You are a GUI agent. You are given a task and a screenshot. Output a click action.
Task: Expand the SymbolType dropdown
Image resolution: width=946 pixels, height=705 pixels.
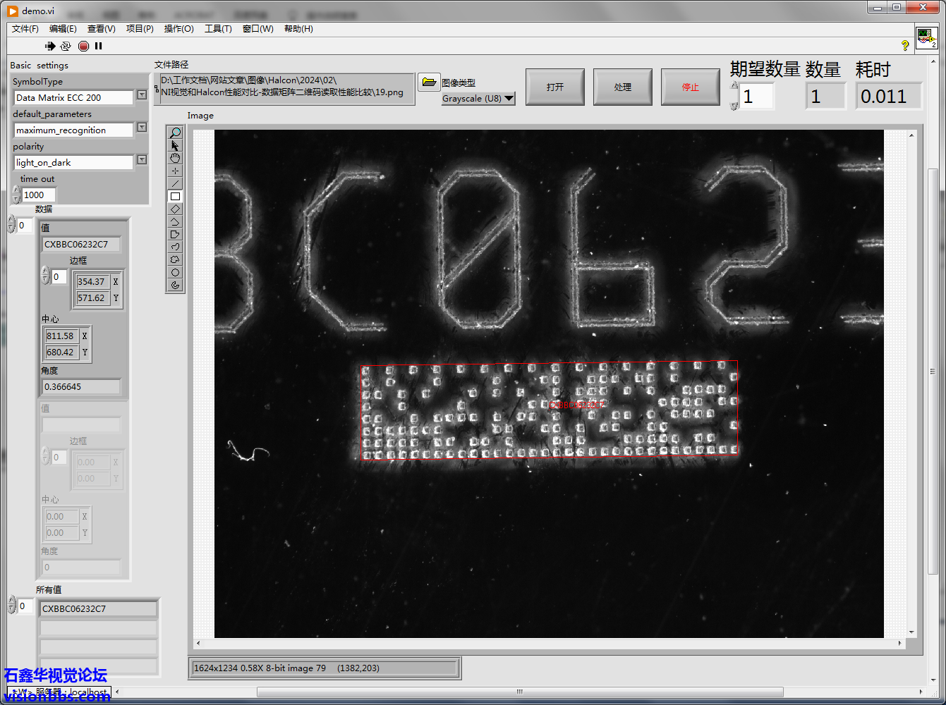pos(142,95)
